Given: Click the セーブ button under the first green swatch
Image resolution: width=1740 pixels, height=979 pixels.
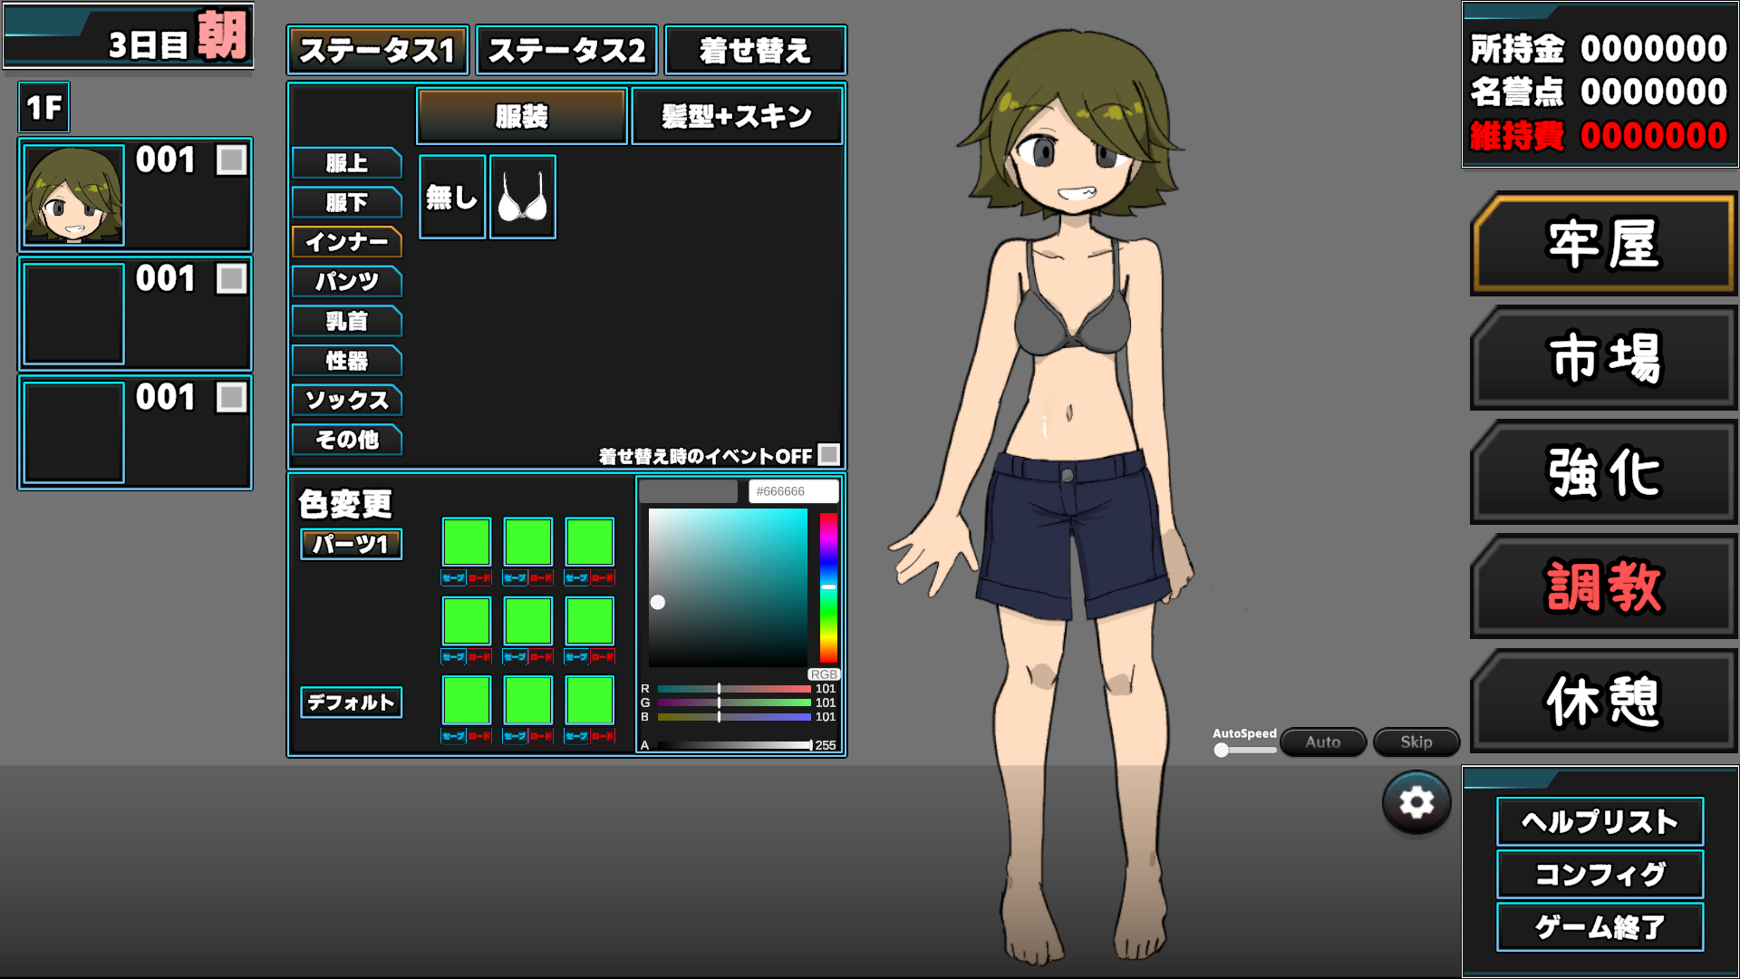Looking at the screenshot, I should point(453,578).
